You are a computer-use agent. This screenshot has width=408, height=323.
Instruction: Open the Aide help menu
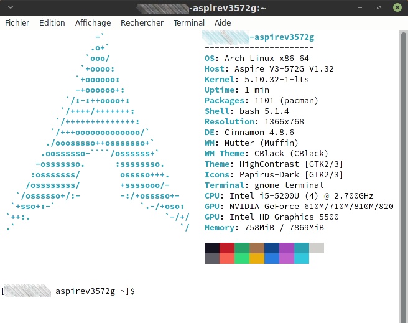point(223,22)
